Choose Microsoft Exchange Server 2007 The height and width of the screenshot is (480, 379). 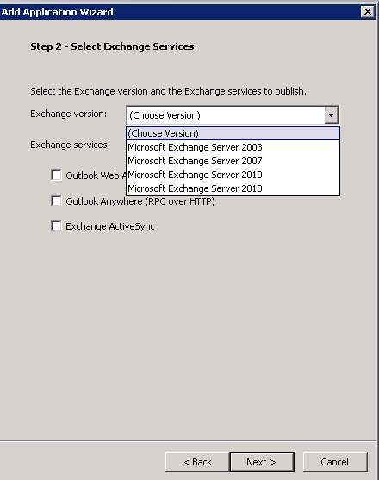[233, 161]
